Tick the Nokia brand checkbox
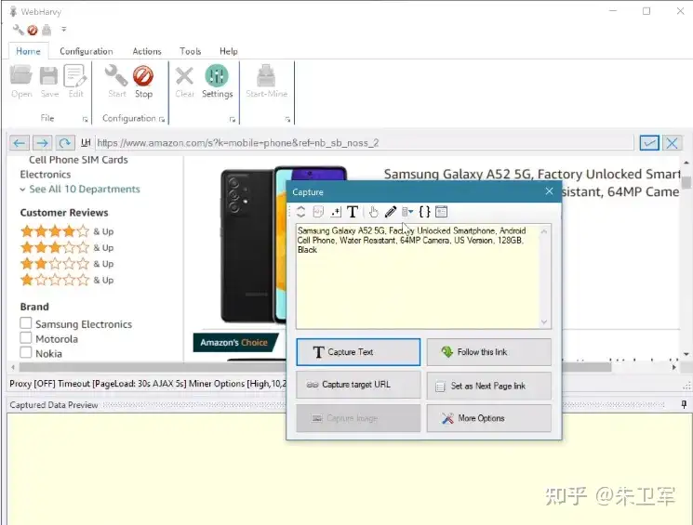This screenshot has height=525, width=693. (26, 352)
